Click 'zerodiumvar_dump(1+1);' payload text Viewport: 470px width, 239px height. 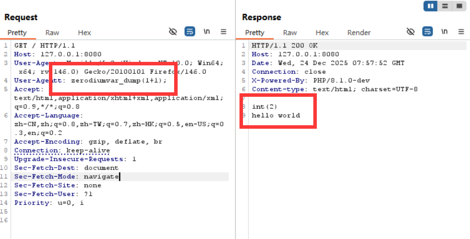(119, 81)
